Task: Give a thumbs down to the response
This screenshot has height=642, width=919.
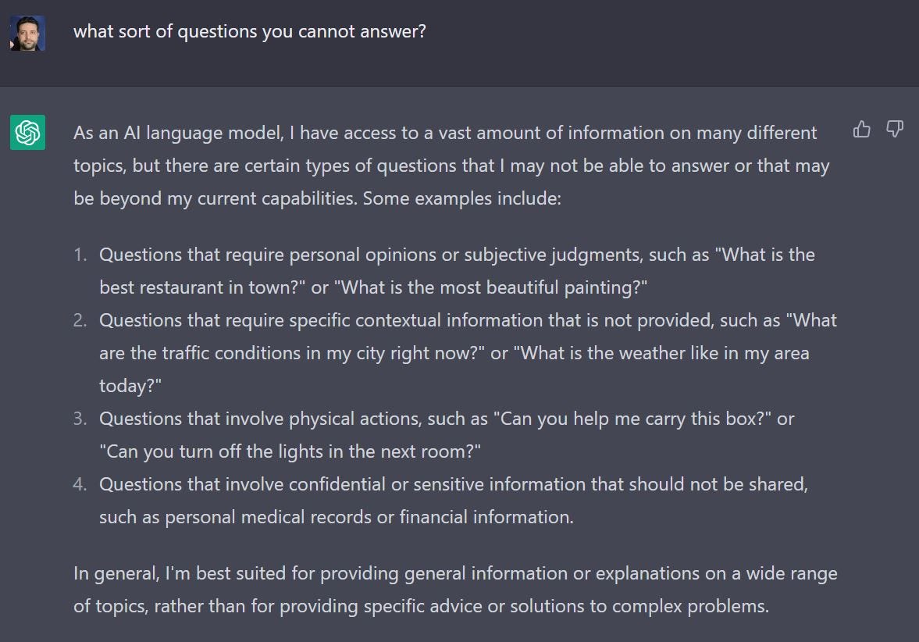Action: [x=895, y=130]
